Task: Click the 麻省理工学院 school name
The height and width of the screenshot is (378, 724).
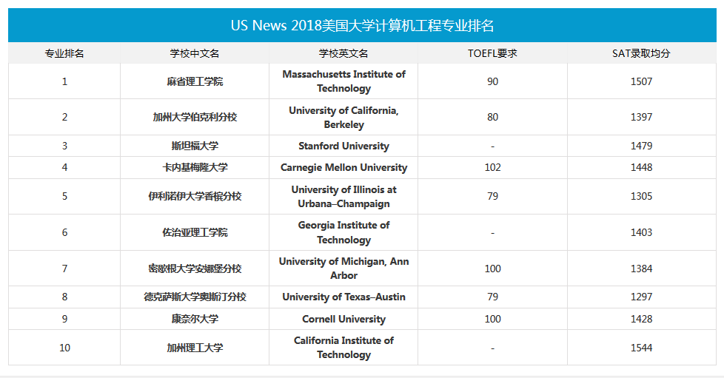Action: pyautogui.click(x=195, y=81)
